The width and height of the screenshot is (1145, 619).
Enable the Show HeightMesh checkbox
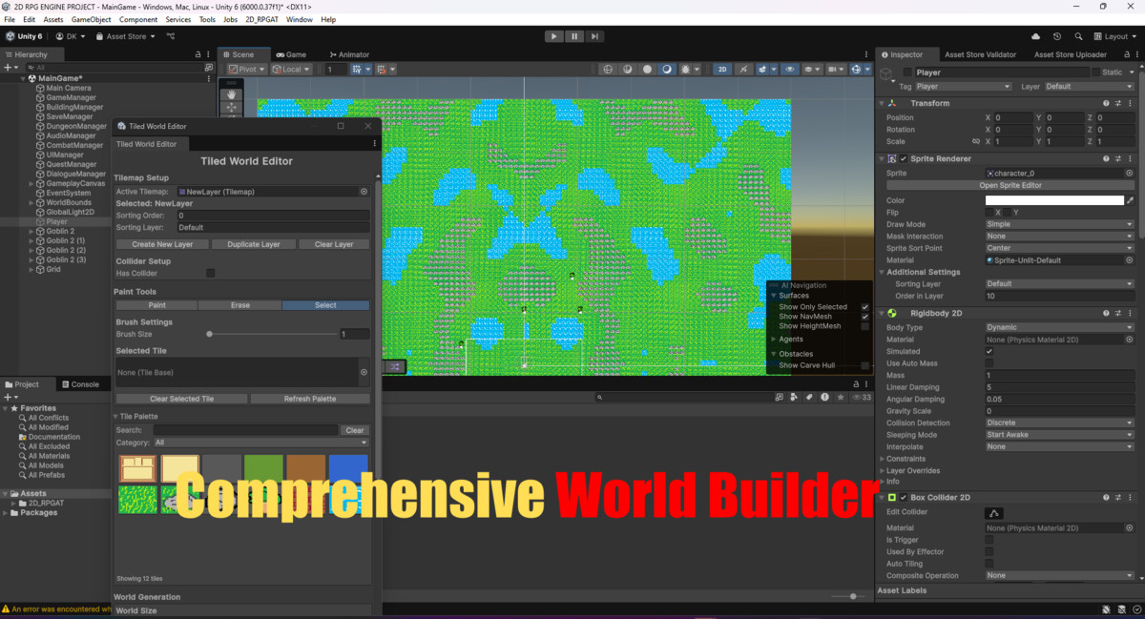[864, 326]
